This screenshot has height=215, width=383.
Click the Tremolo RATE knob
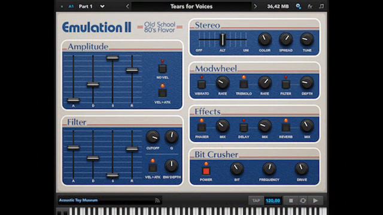[x=265, y=82]
